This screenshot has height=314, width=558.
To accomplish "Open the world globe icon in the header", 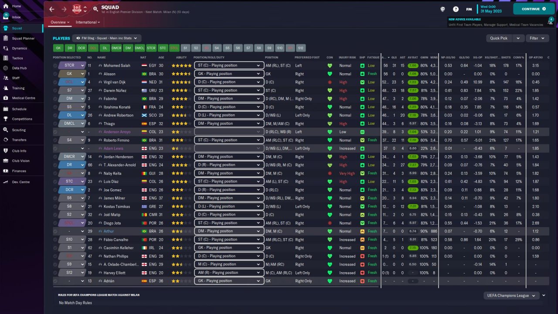I will pyautogui.click(x=442, y=9).
